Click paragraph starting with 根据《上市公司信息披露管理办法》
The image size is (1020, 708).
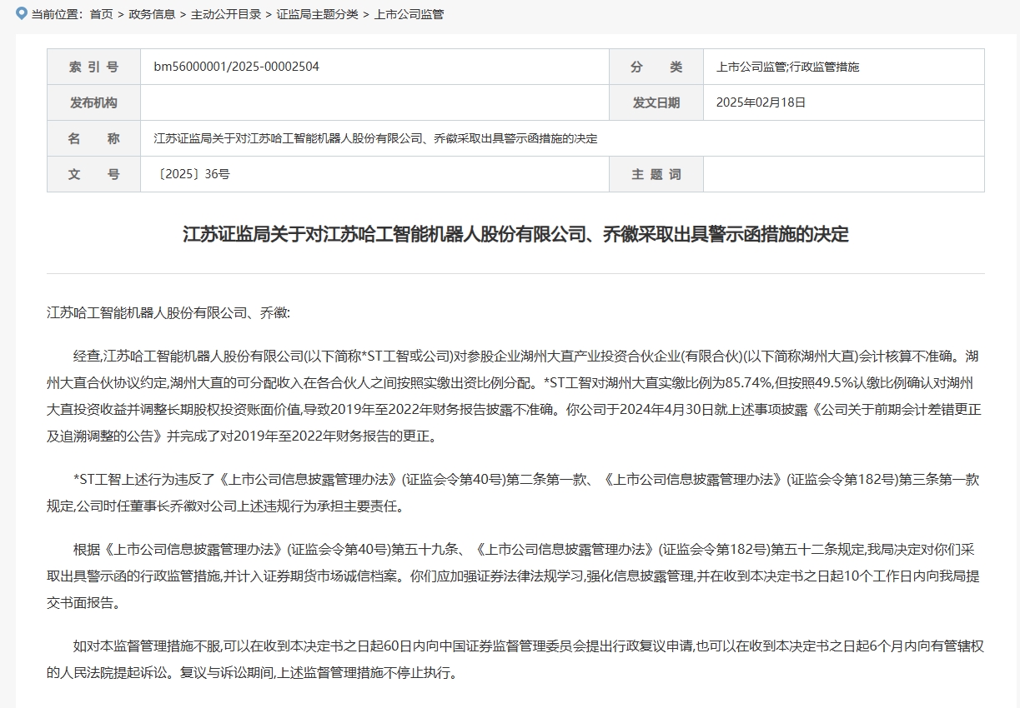tap(515, 575)
